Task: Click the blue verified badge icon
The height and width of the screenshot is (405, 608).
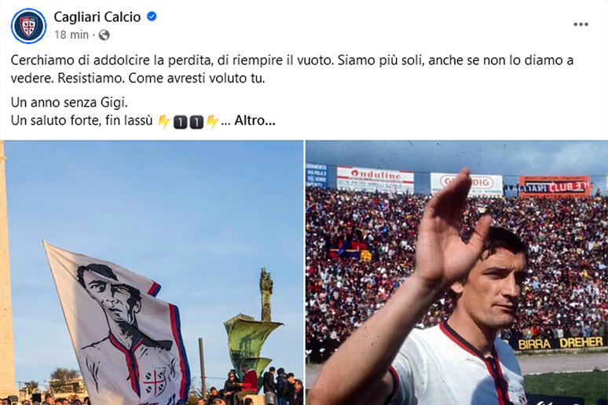Action: click(x=152, y=16)
